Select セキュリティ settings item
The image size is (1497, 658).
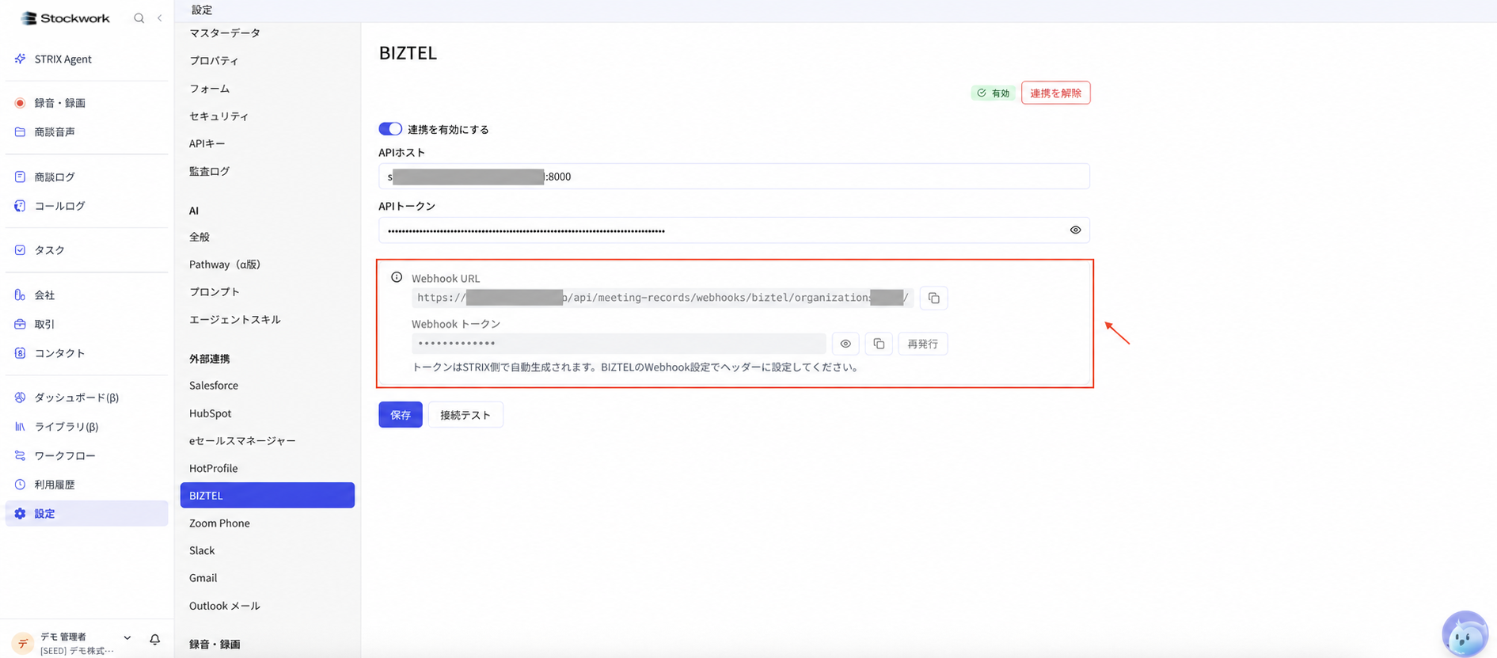point(267,116)
